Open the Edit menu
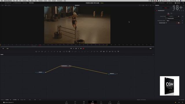The width and height of the screenshot is (185, 104). [x=17, y=1]
